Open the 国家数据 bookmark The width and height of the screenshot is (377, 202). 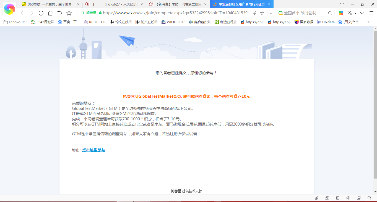click(x=304, y=22)
